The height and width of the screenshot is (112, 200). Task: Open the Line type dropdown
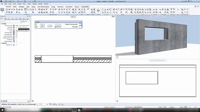point(22,27)
